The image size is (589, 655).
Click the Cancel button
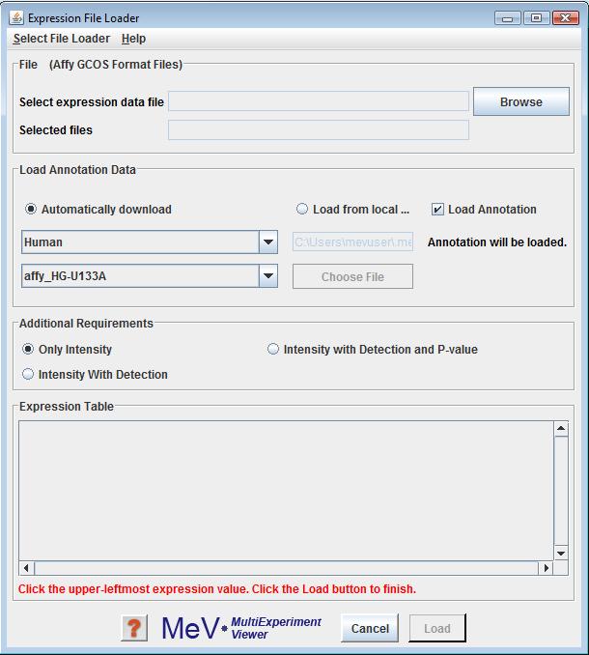point(370,628)
